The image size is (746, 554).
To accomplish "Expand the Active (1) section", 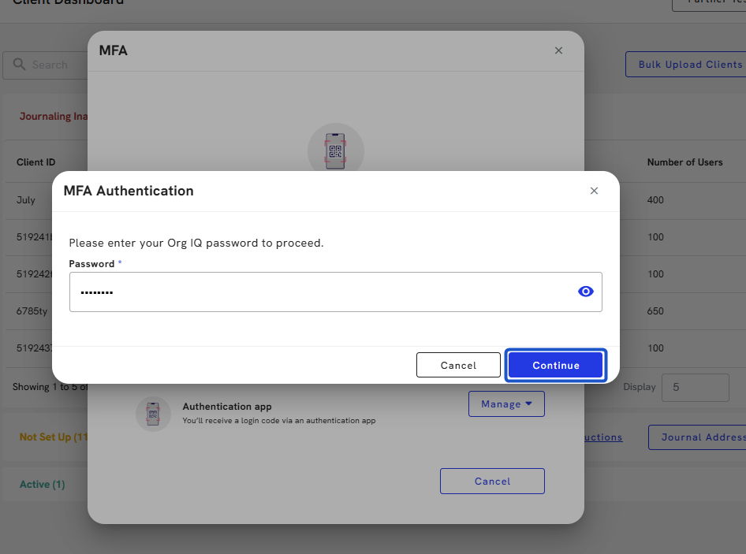I will pos(42,484).
